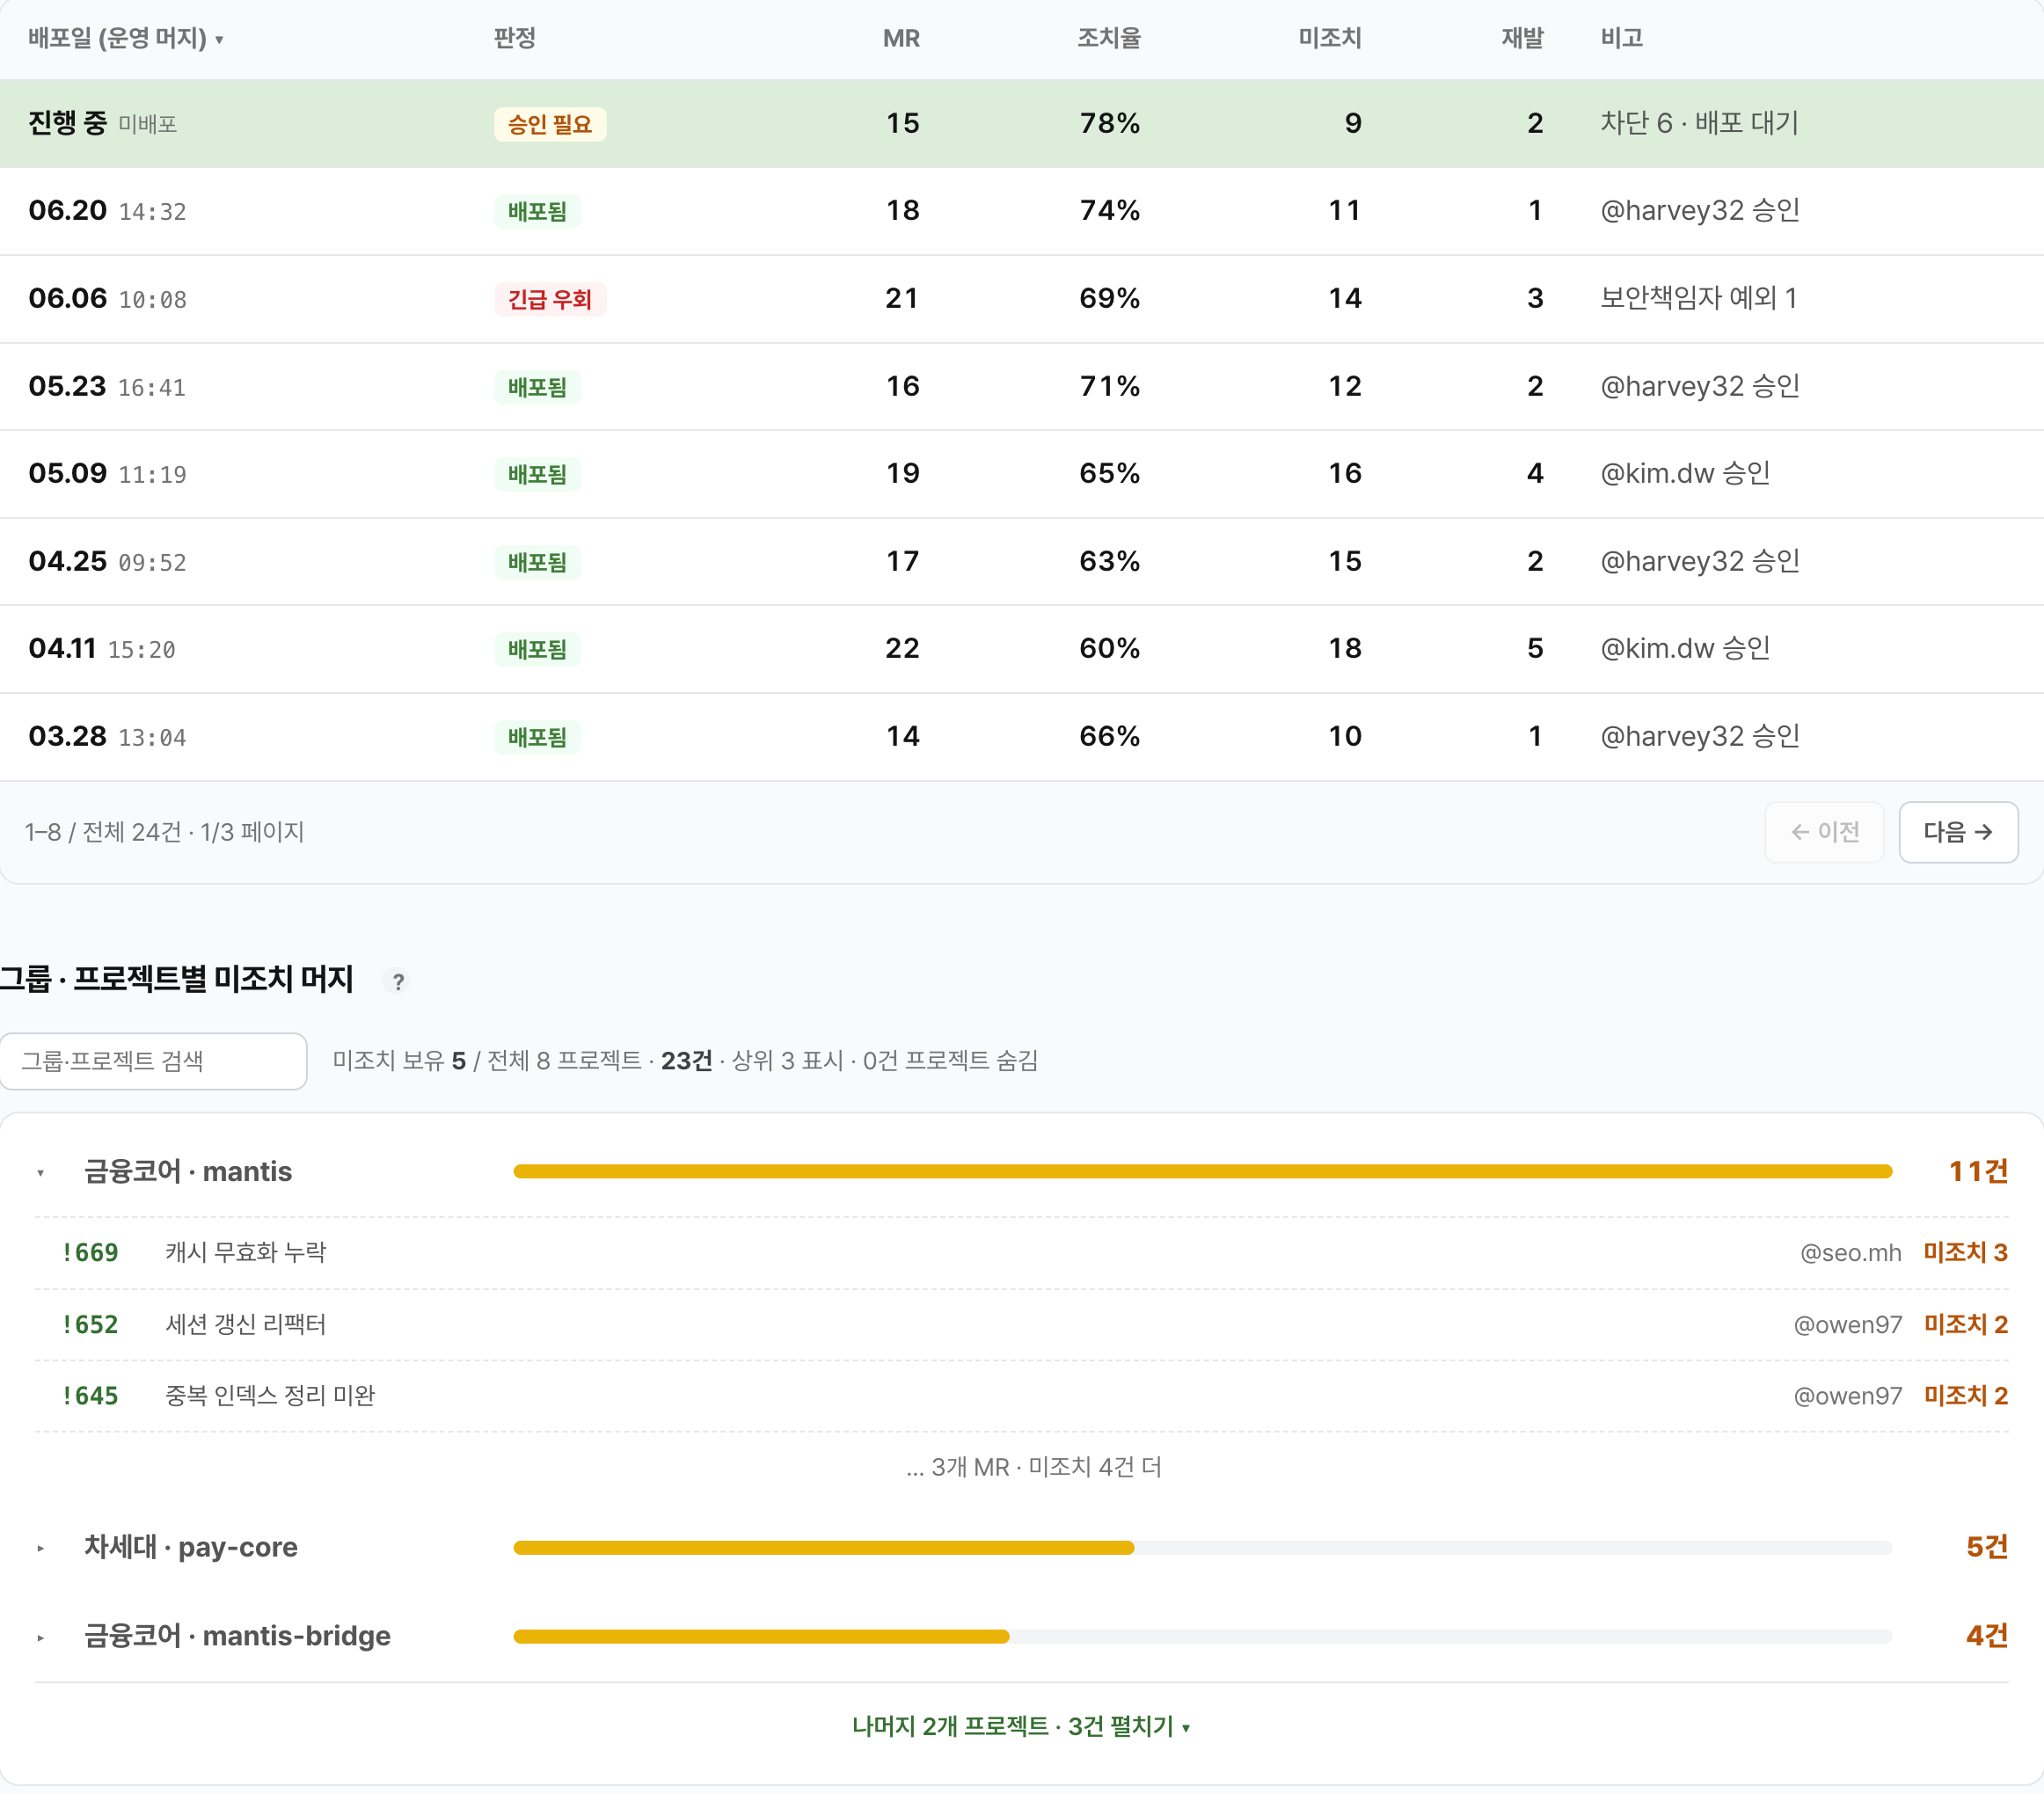Collapse the 금융코어 · mantis project group
2044x1794 pixels.
click(x=40, y=1172)
